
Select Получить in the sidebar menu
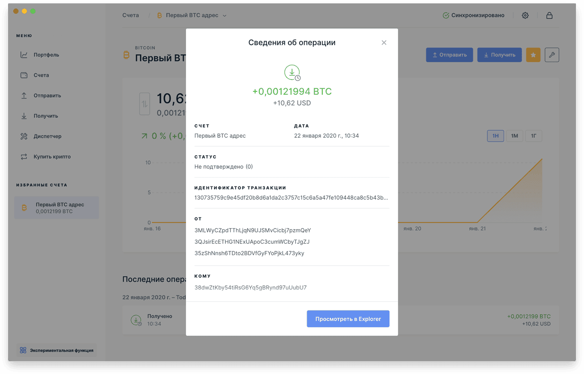46,116
